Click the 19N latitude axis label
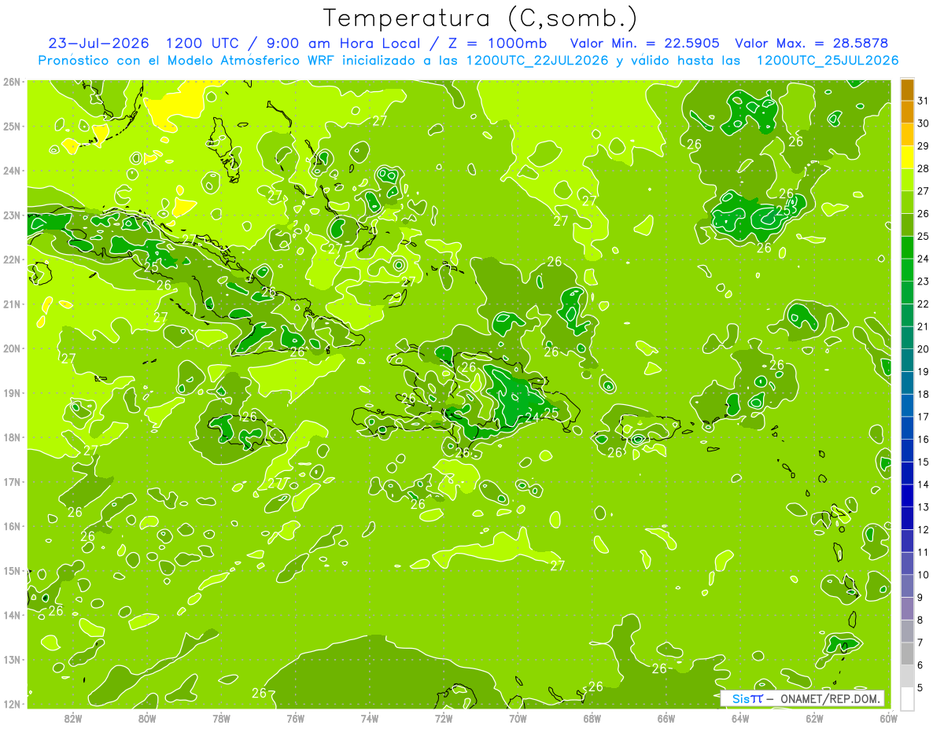944x729 pixels. (11, 392)
